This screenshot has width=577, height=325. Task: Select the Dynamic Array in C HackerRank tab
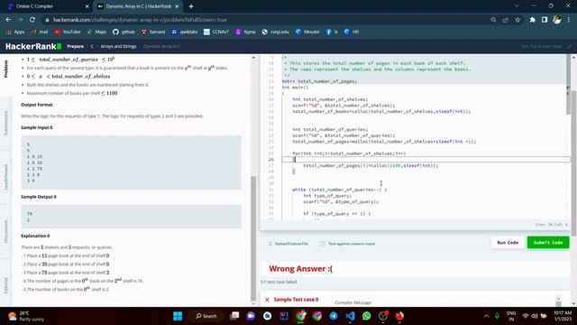138,6
